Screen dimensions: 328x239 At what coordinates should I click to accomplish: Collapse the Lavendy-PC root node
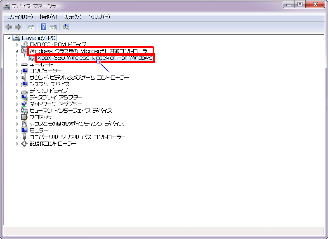click(x=9, y=38)
